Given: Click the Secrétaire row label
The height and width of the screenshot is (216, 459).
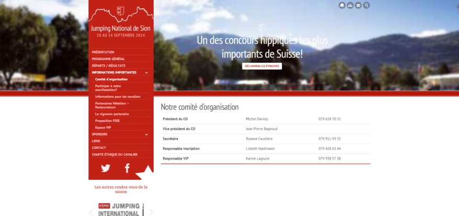Looking at the screenshot, I should [170, 139].
